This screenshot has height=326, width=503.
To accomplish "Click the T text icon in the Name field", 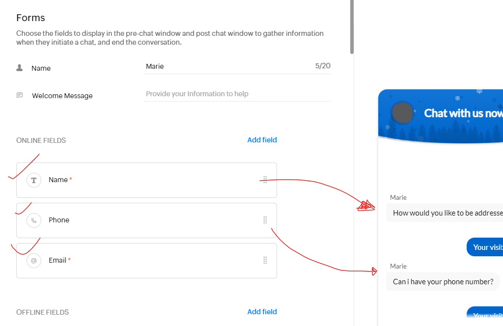I will pyautogui.click(x=34, y=180).
